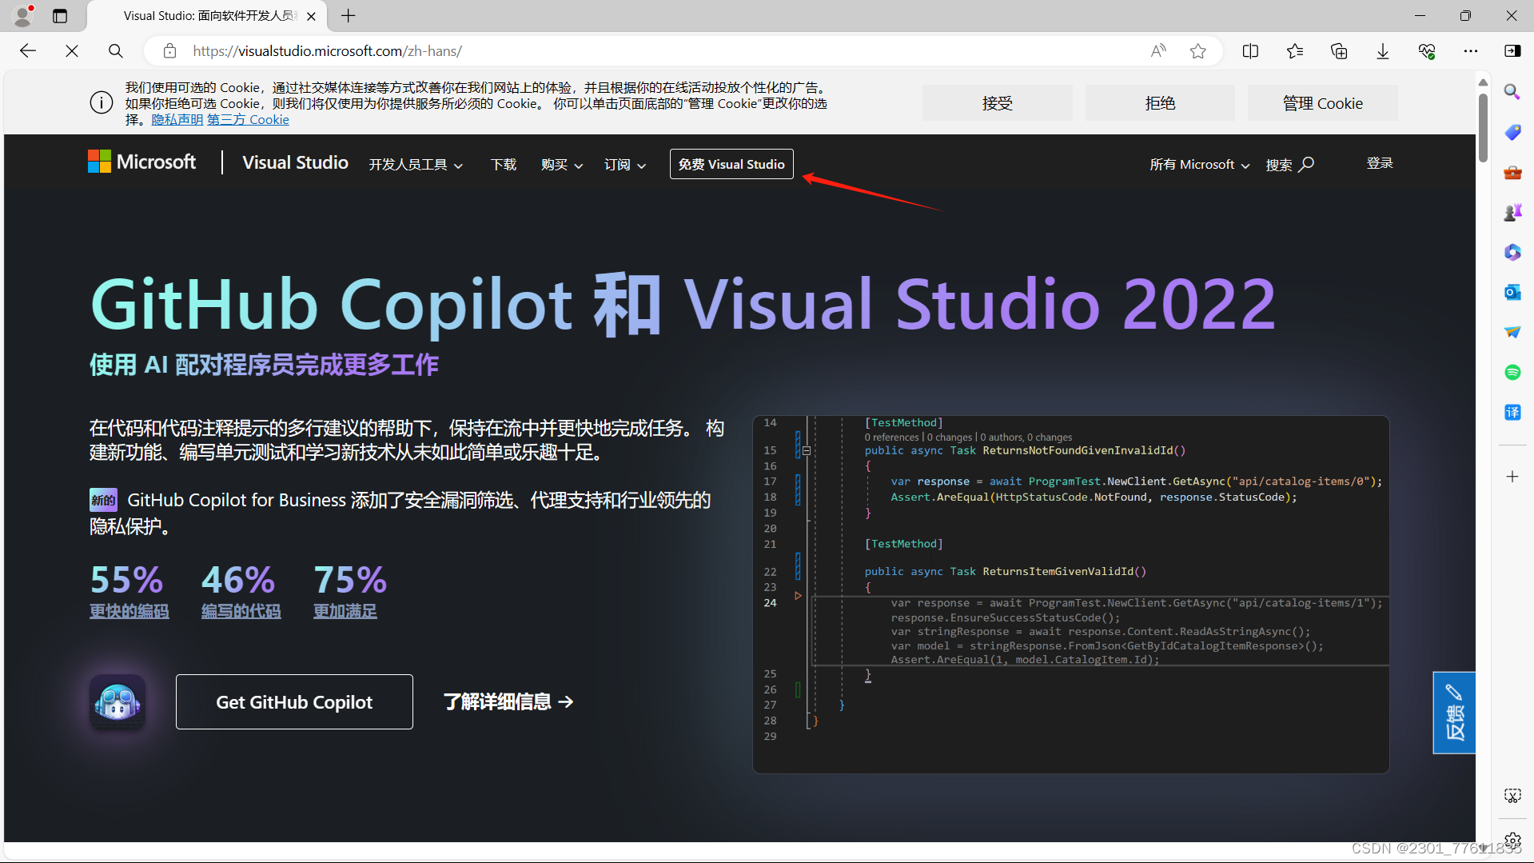
Task: Click the page vertical scrollbar thumb
Action: (x=1484, y=128)
